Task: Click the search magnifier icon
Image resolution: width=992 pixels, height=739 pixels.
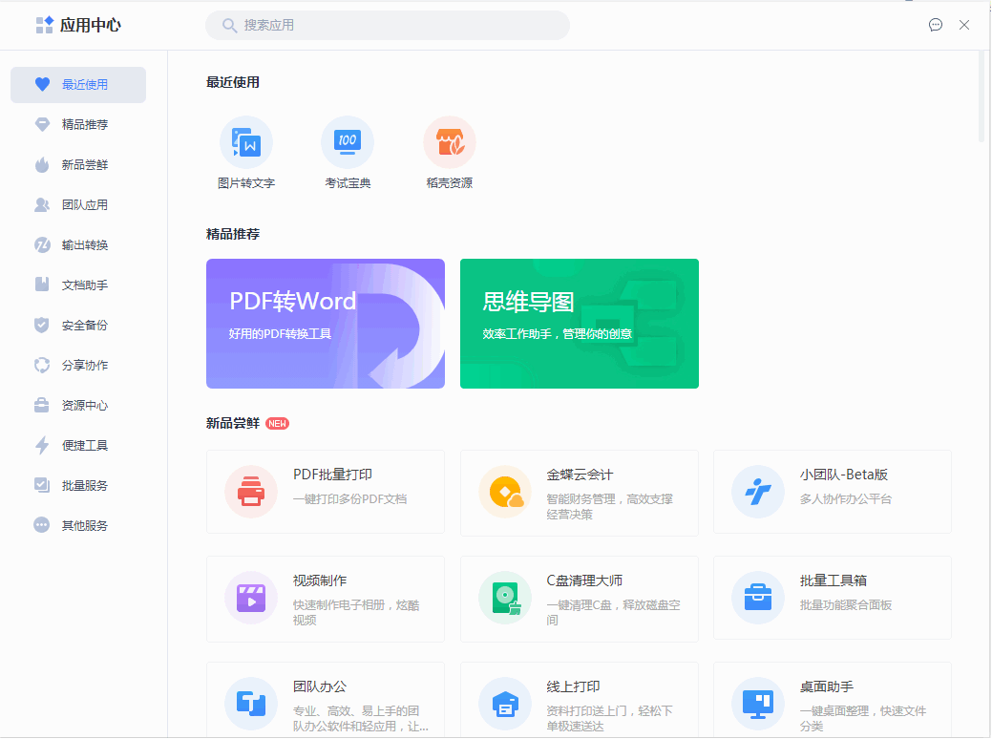Action: point(229,26)
